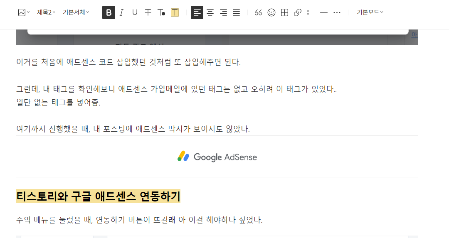The height and width of the screenshot is (238, 449).
Task: Center align text
Action: pos(210,12)
